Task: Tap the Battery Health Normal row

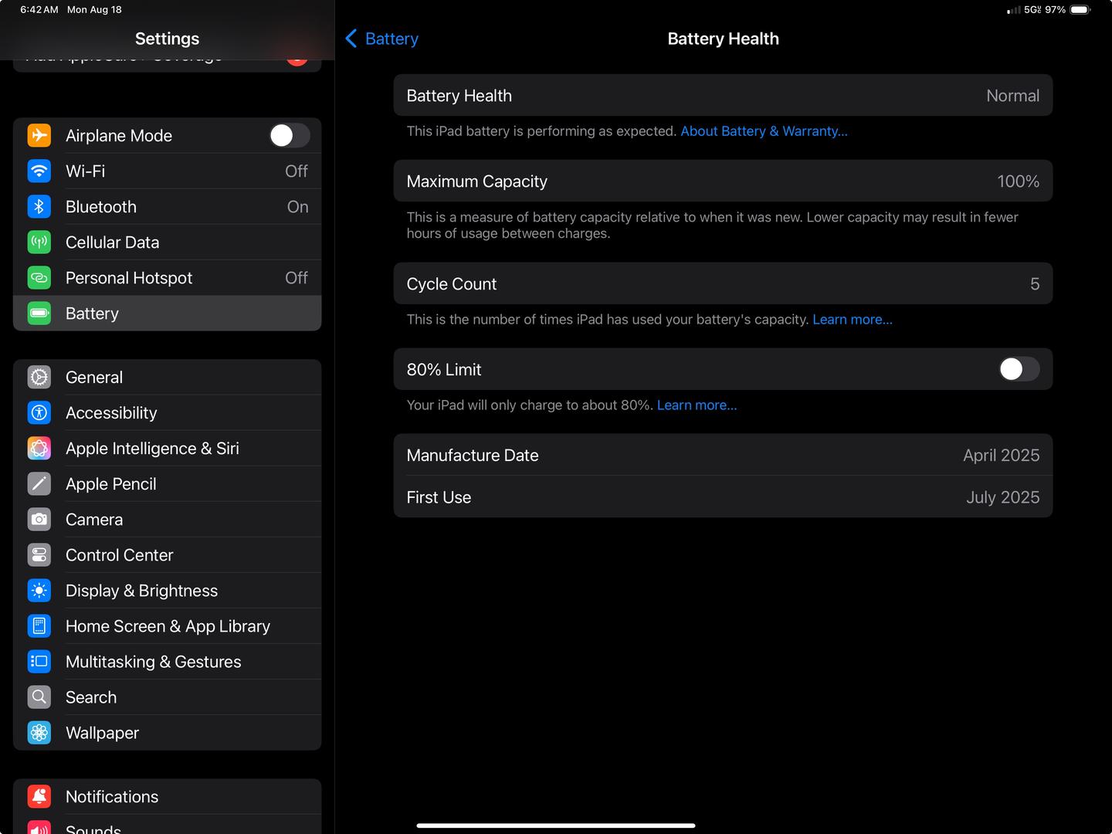Action: point(723,95)
